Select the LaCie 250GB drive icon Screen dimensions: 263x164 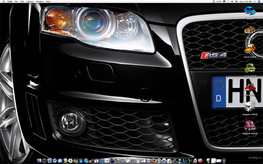[250, 48]
